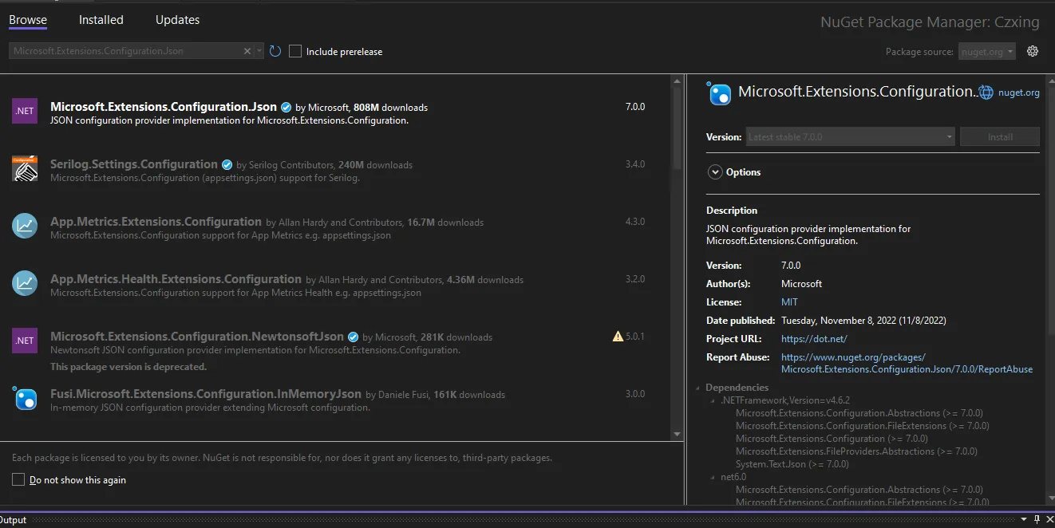1055x528 pixels.
Task: Open the Version dropdown Latest stable 7.0.0
Action: click(x=850, y=136)
